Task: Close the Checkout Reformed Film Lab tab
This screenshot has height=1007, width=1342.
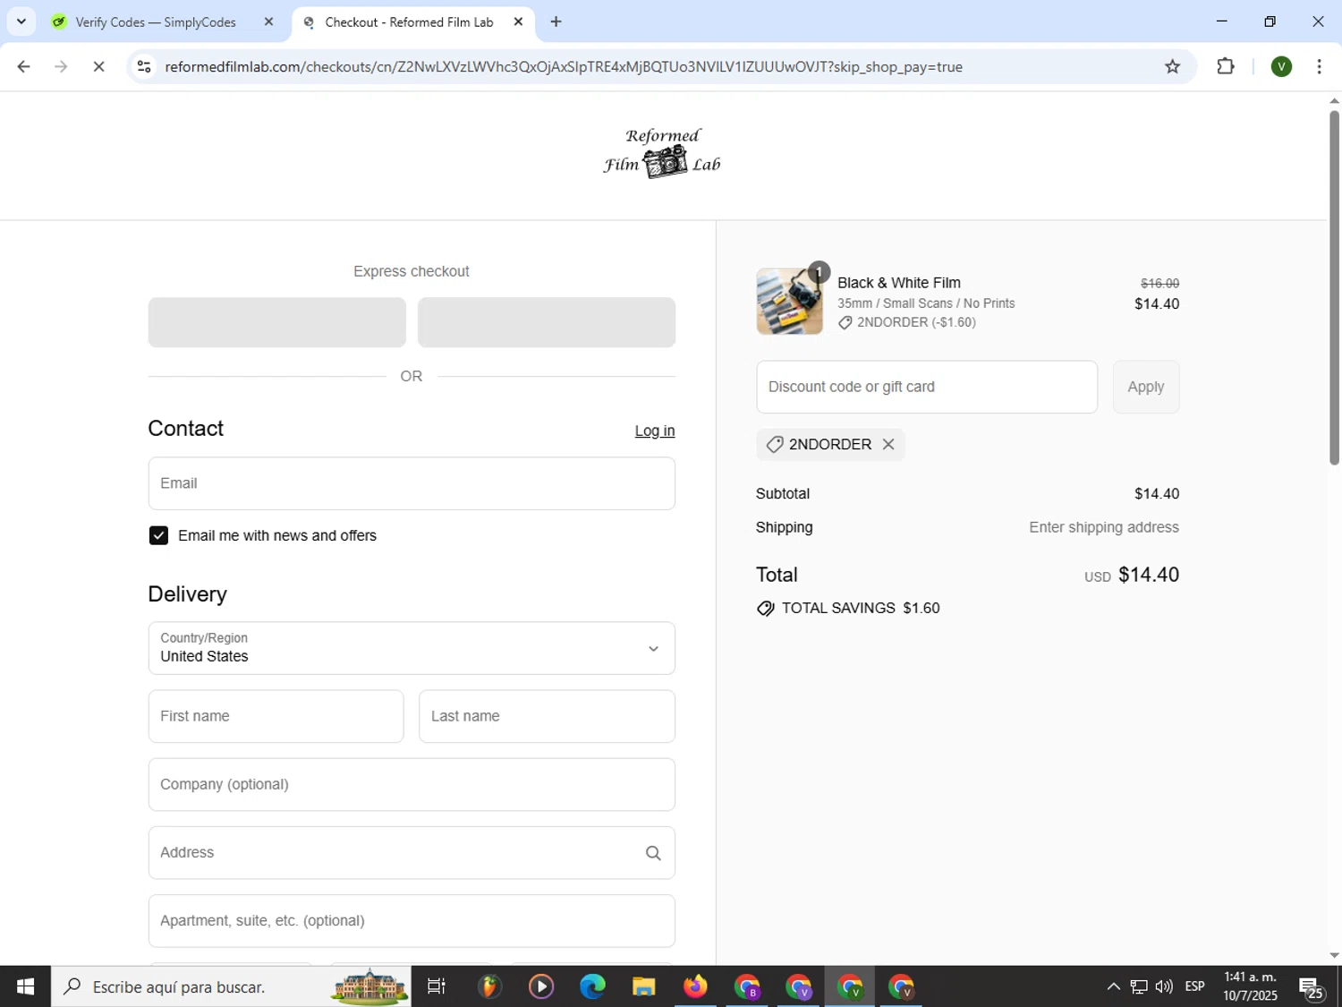Action: pyautogui.click(x=518, y=21)
